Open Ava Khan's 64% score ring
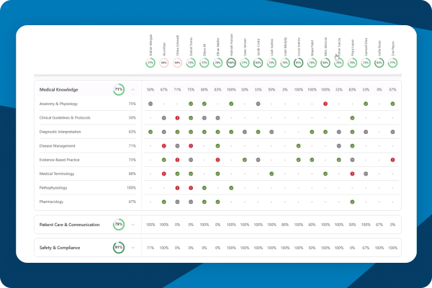Viewport: 432px width, 288px height. tap(164, 63)
